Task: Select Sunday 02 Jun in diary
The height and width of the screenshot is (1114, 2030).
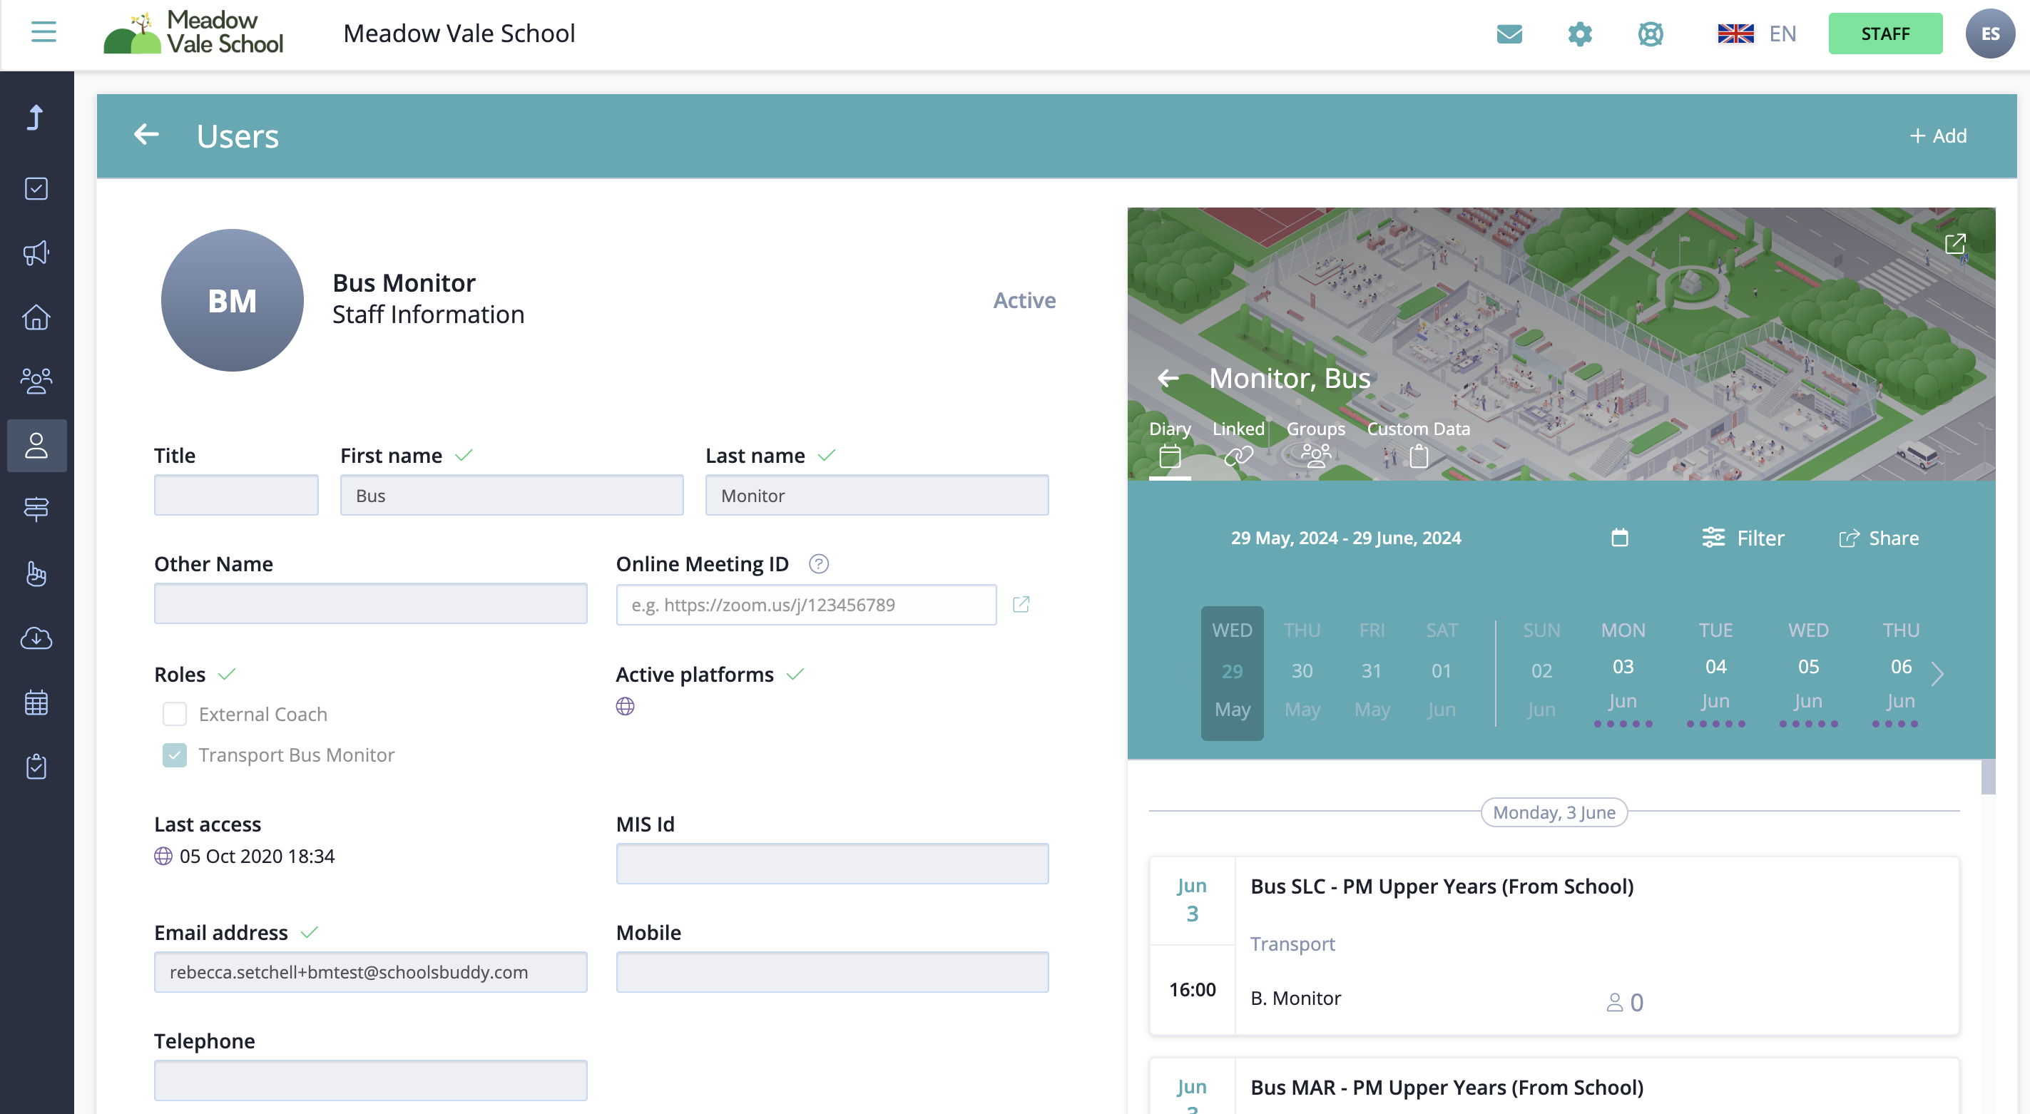Action: point(1541,671)
